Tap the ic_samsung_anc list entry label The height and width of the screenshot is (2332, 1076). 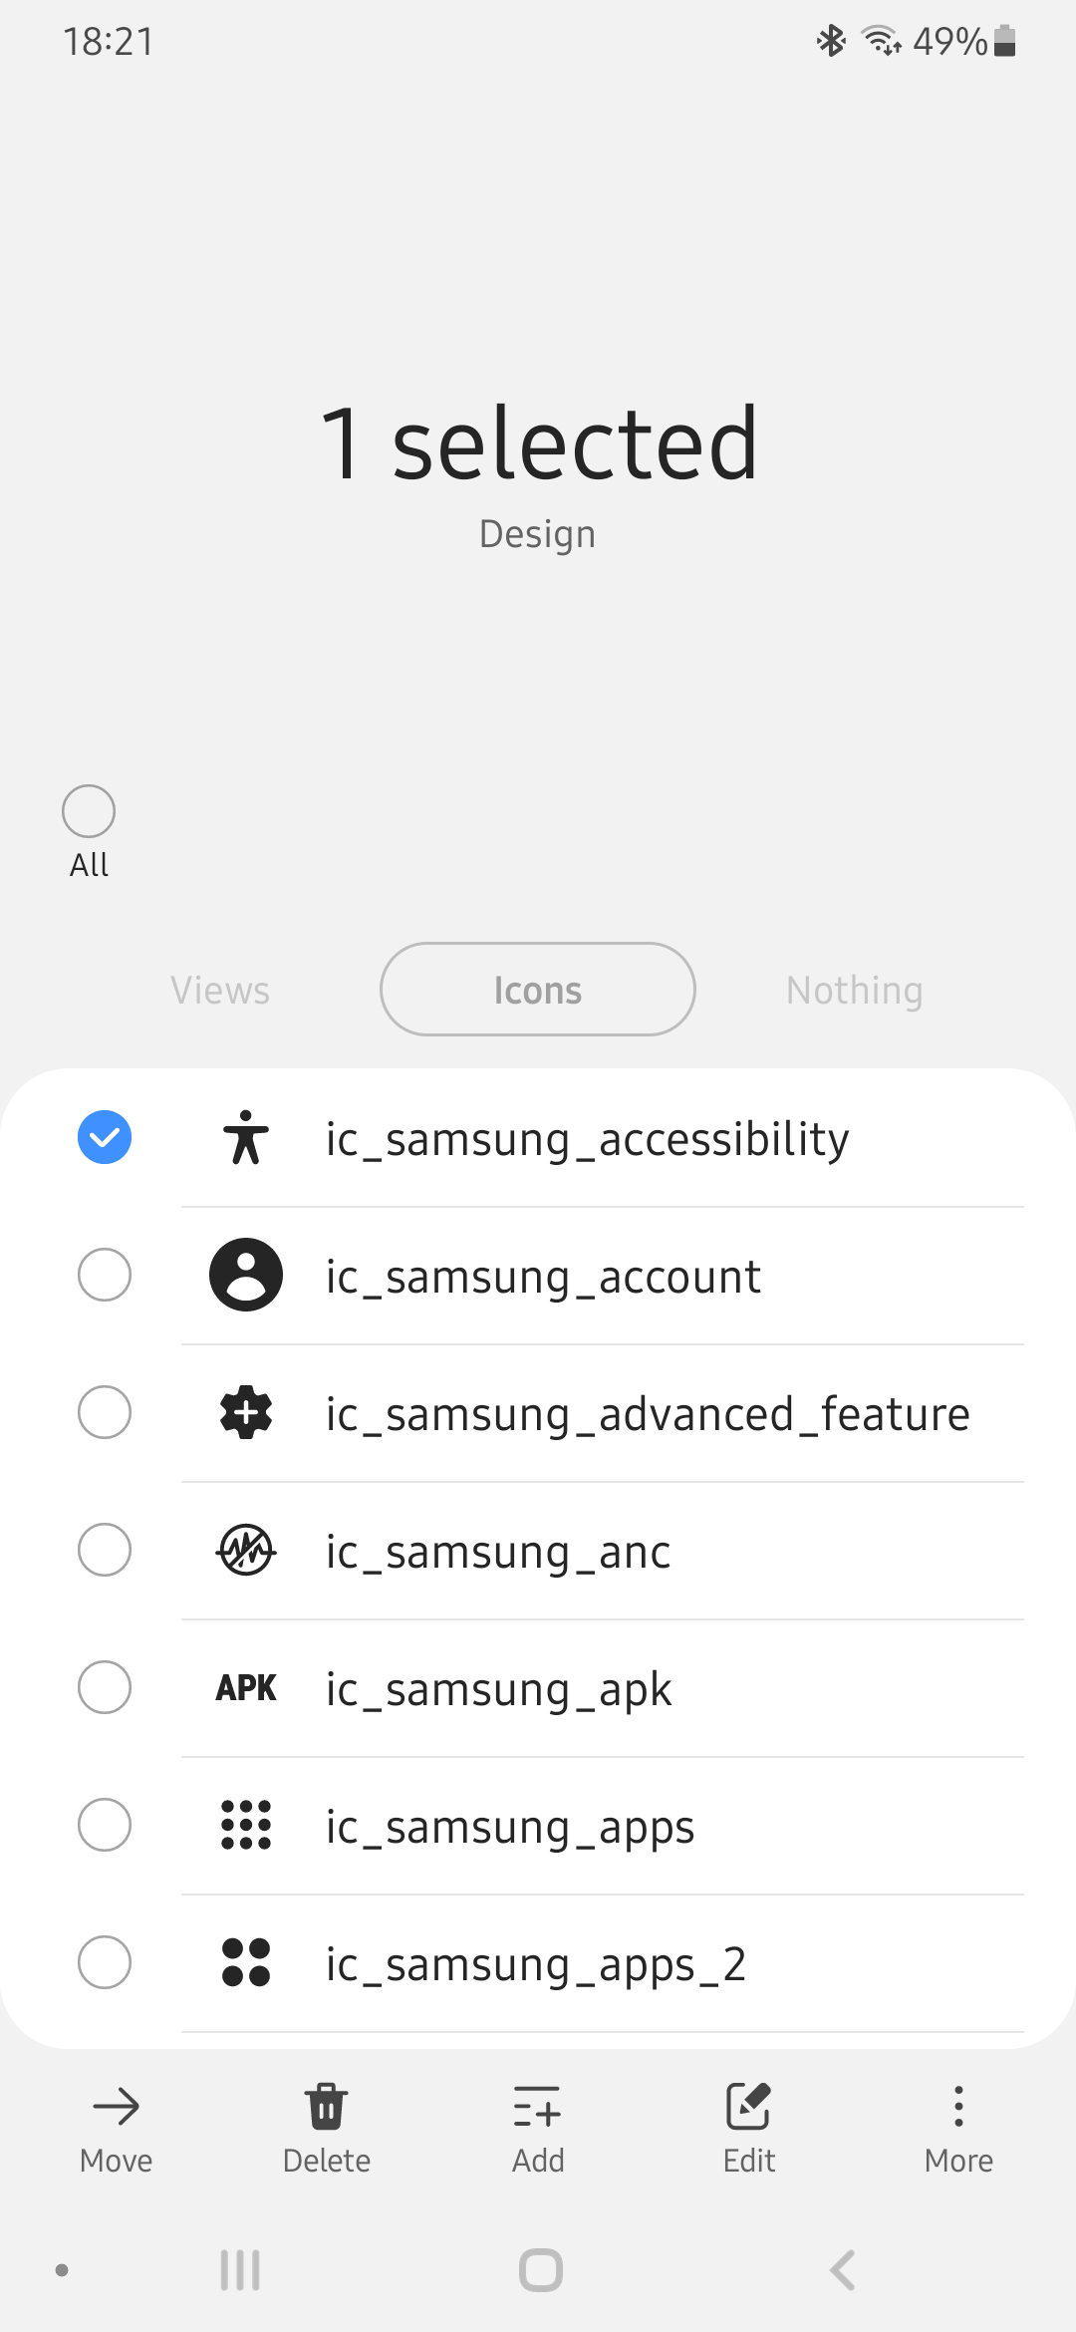point(498,1552)
